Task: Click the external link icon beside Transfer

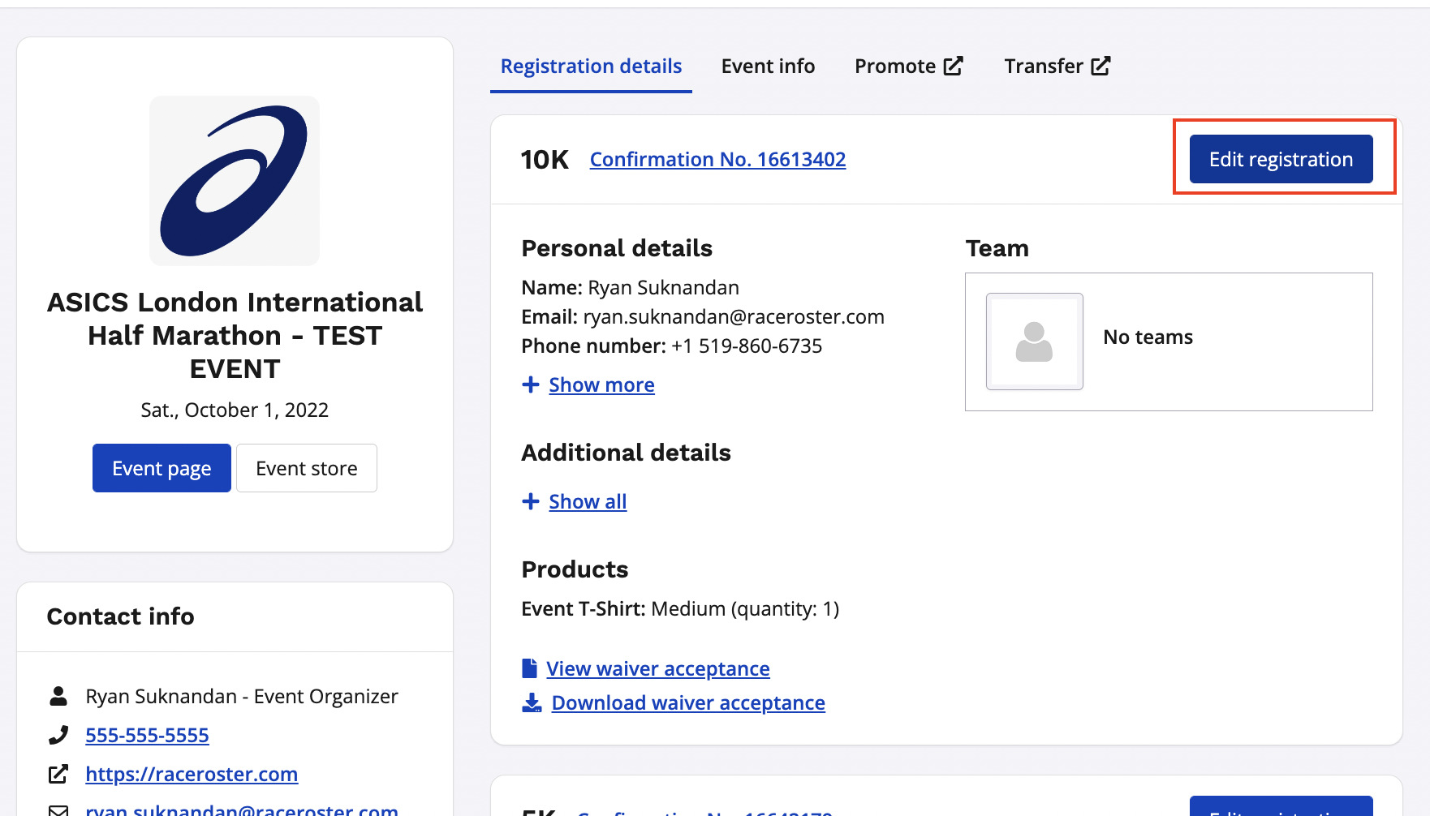Action: 1100,67
